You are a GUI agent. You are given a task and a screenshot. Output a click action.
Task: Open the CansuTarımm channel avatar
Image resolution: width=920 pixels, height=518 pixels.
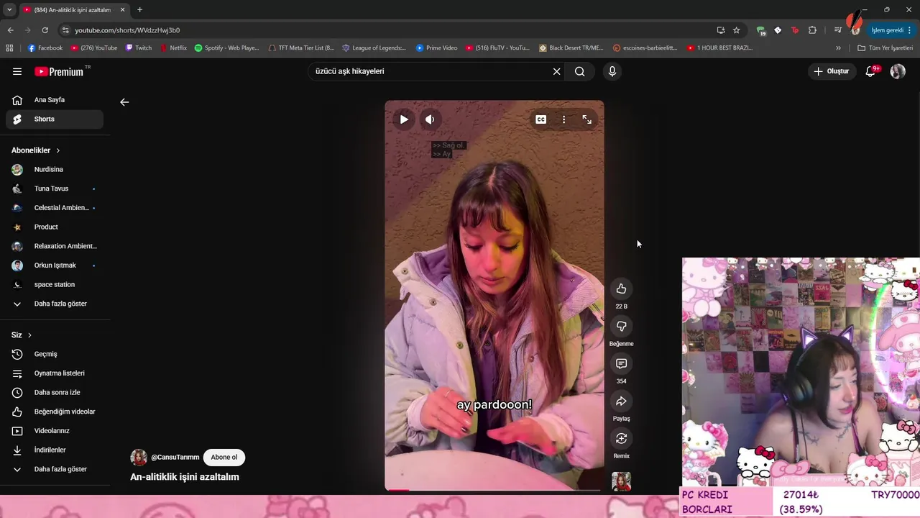pos(139,458)
